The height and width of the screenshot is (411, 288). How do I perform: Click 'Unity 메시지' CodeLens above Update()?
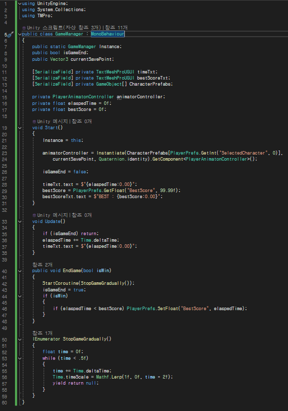53,215
